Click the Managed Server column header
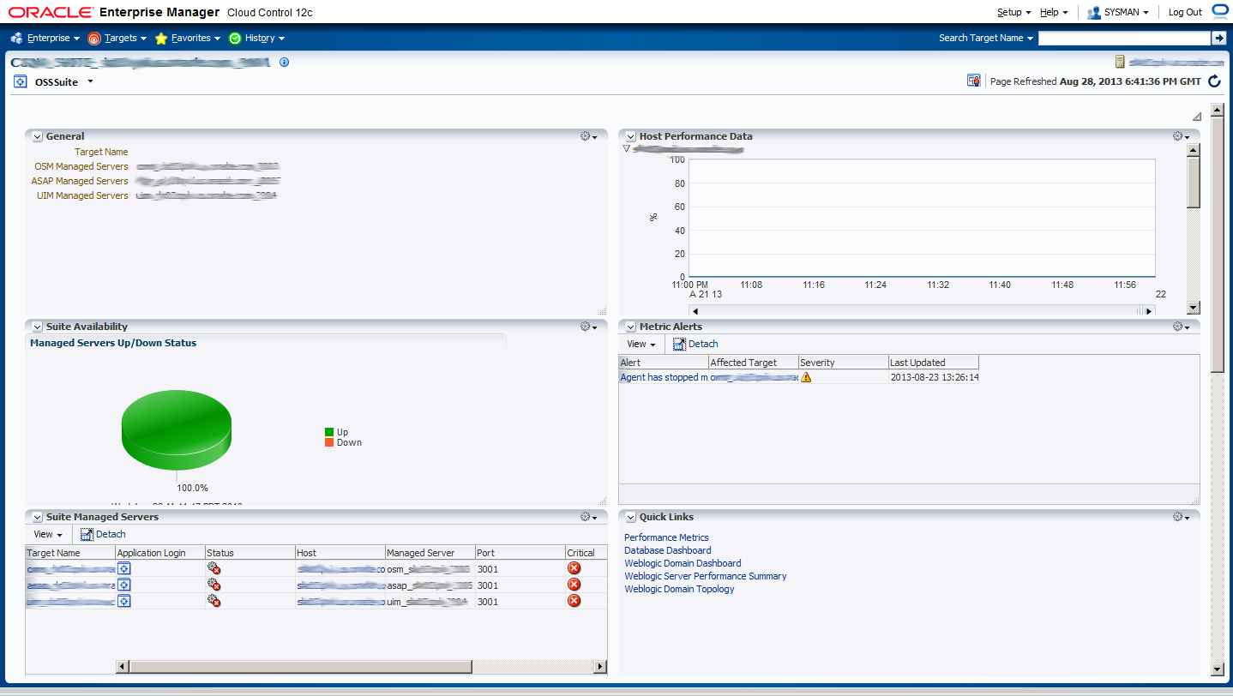Image resolution: width=1233 pixels, height=696 pixels. (430, 553)
